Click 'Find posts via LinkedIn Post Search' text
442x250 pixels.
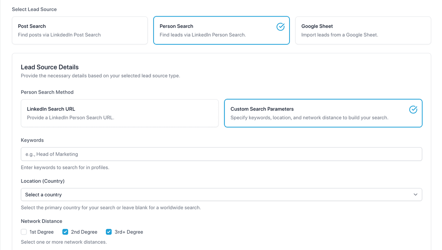(x=59, y=35)
